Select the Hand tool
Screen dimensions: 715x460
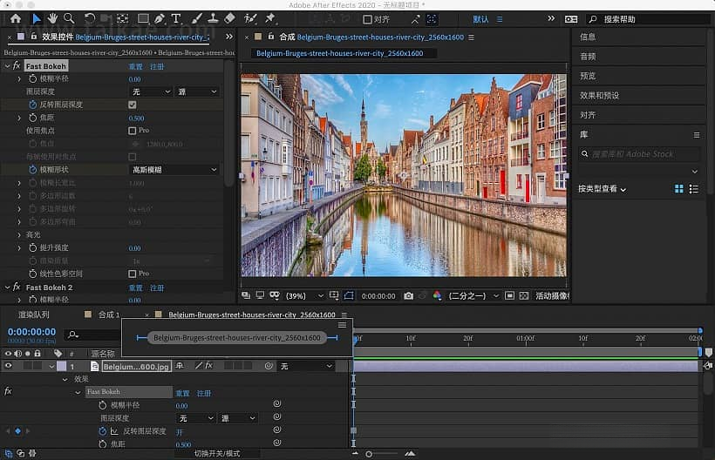click(52, 18)
